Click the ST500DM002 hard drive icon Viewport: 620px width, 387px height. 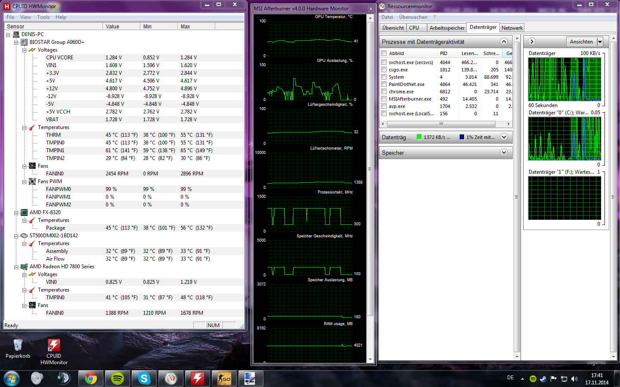tap(25, 236)
